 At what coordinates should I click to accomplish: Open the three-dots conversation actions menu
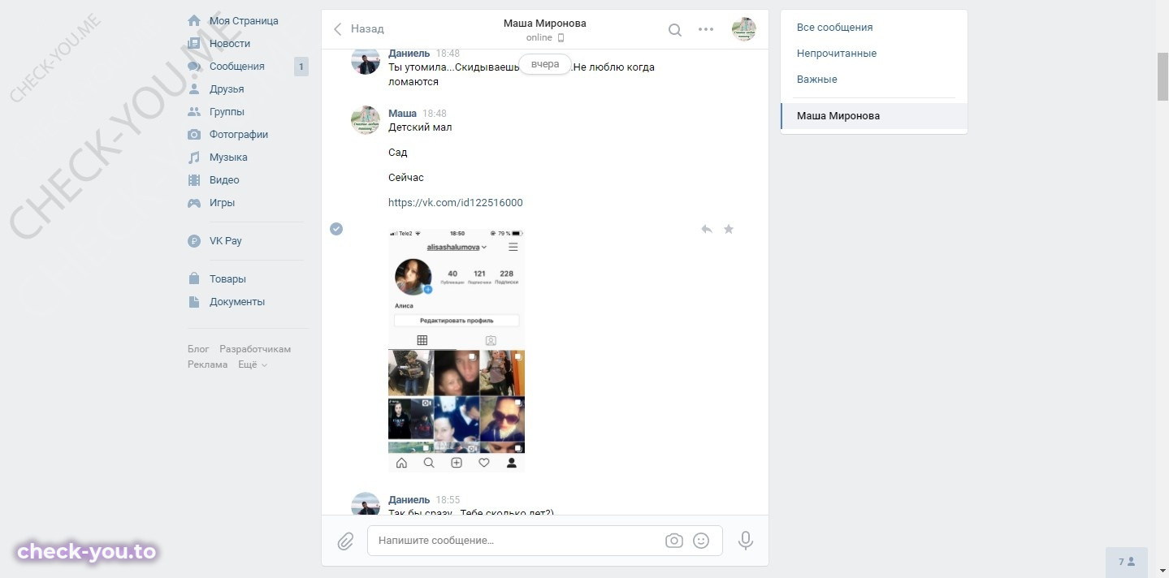click(x=706, y=29)
